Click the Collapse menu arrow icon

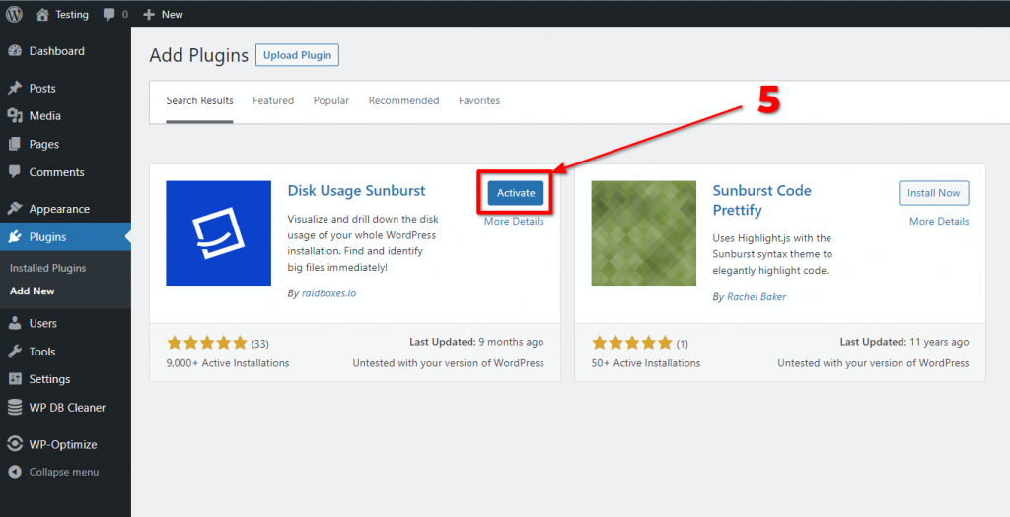point(15,472)
